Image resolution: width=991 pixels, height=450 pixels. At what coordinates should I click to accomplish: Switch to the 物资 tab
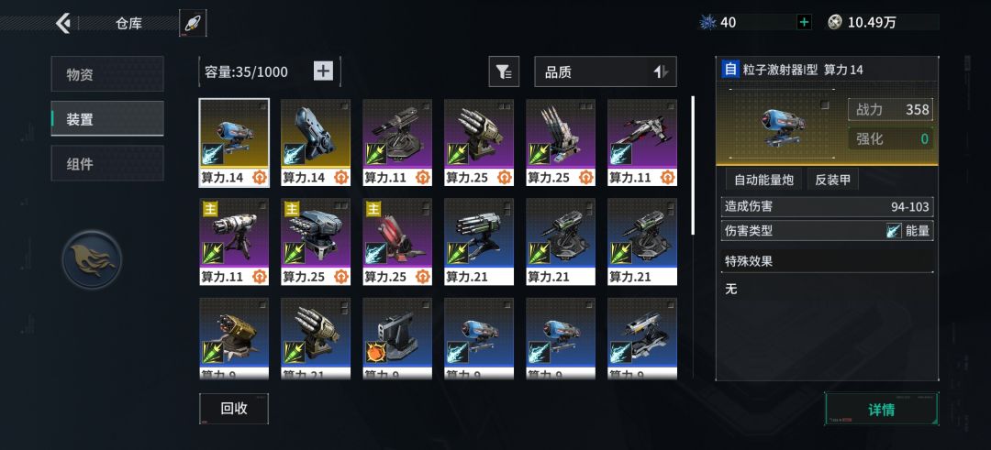[x=107, y=74]
